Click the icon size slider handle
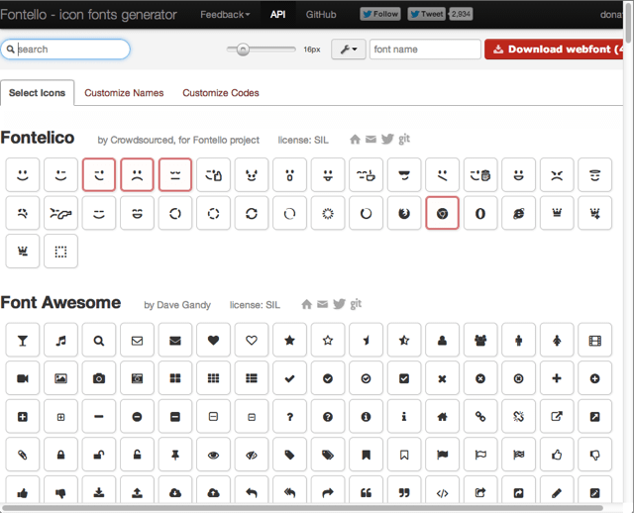The image size is (634, 513). pos(243,50)
